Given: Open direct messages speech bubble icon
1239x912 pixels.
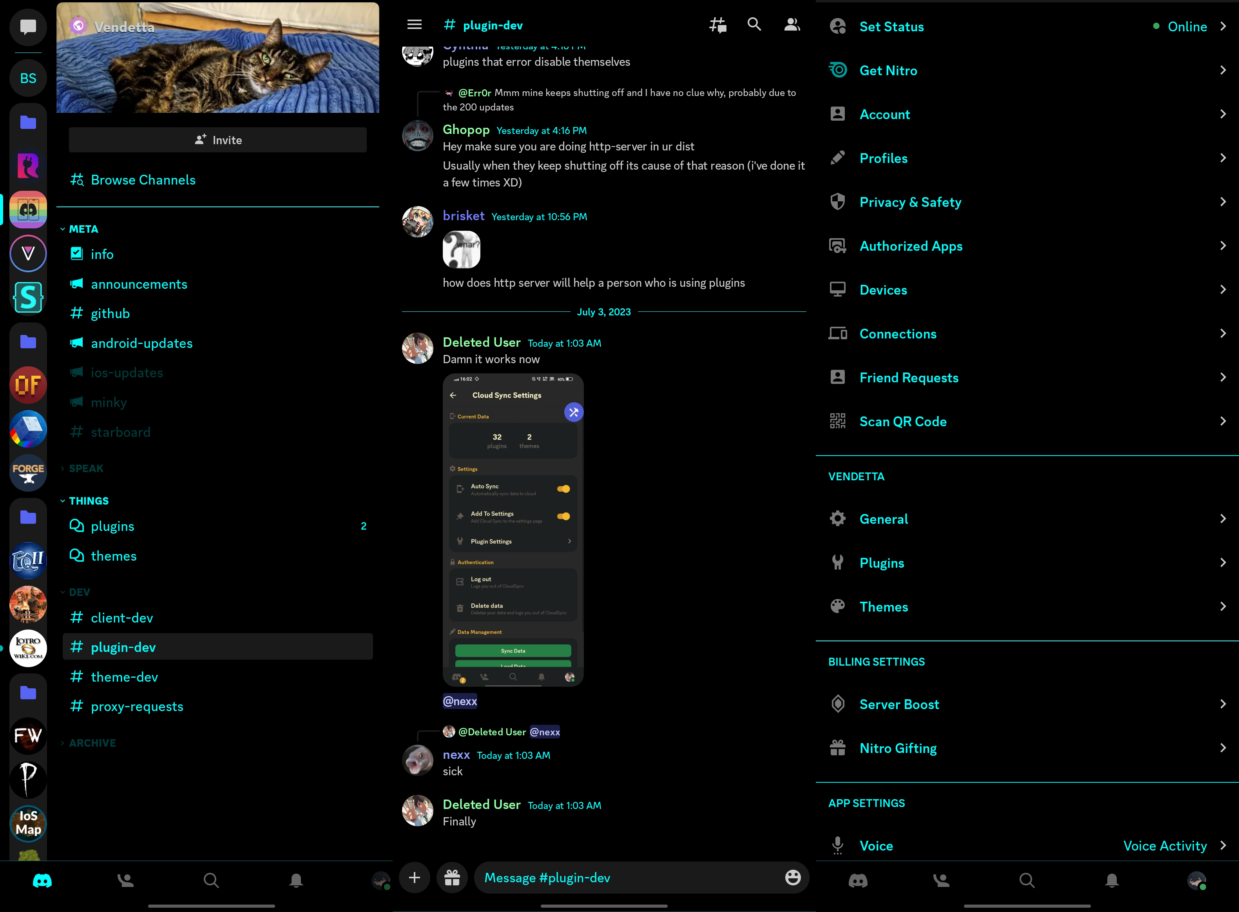Looking at the screenshot, I should (x=28, y=27).
